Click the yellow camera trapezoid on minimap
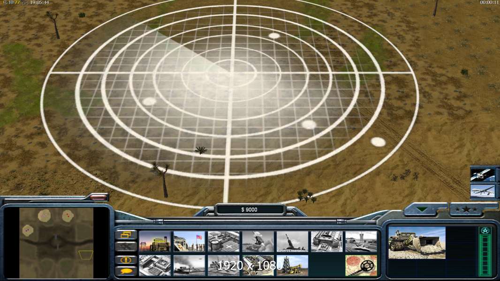Screen dimensions: 500x281 (x=86, y=255)
